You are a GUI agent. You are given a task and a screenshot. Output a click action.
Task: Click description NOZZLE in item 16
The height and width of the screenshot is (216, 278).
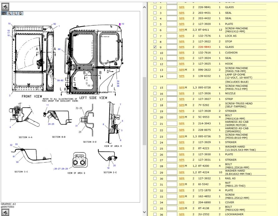click(x=230, y=93)
